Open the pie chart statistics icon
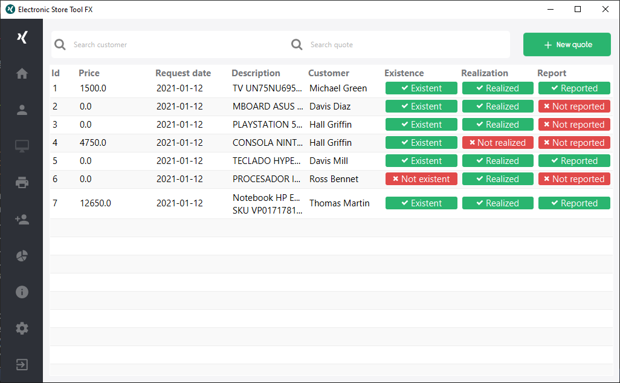This screenshot has width=620, height=383. click(22, 255)
